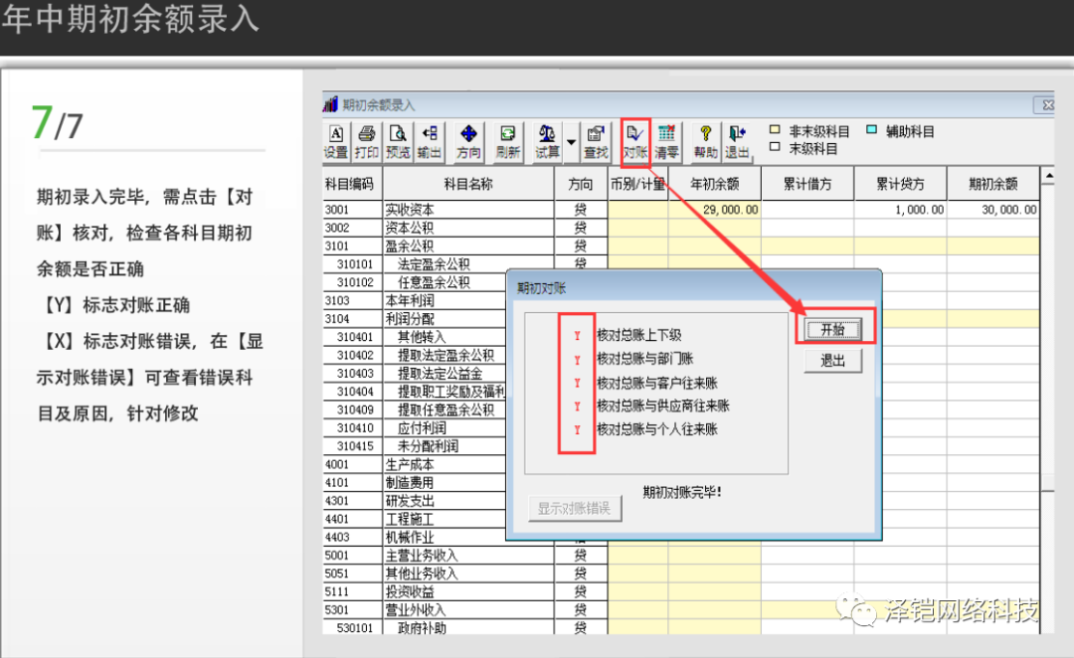Viewport: 1074px width, 658px height.
Task: Click the 退出 (Exit) toolbar icon
Action: click(737, 141)
